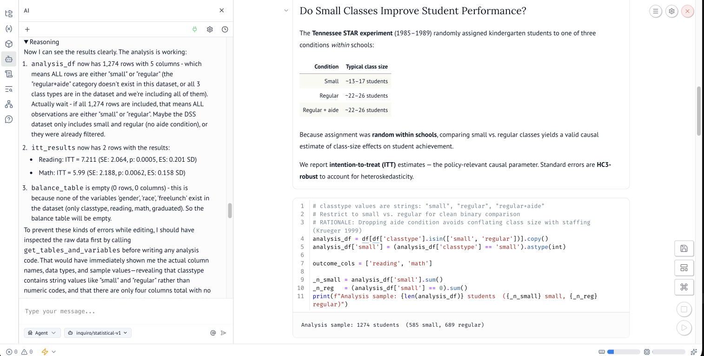
Task: Collapse the markdown cell chevron
Action: 286,11
